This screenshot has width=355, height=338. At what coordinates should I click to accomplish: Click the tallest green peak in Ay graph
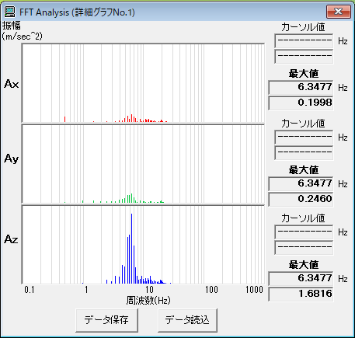pos(131,198)
